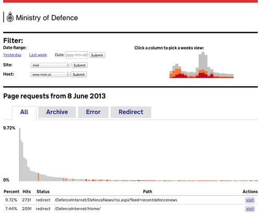Select the 7.44% percent cell
This screenshot has width=261, height=213.
coord(11,209)
